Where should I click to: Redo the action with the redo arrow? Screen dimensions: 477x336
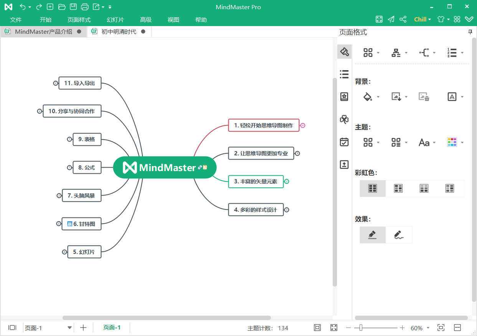coord(39,7)
